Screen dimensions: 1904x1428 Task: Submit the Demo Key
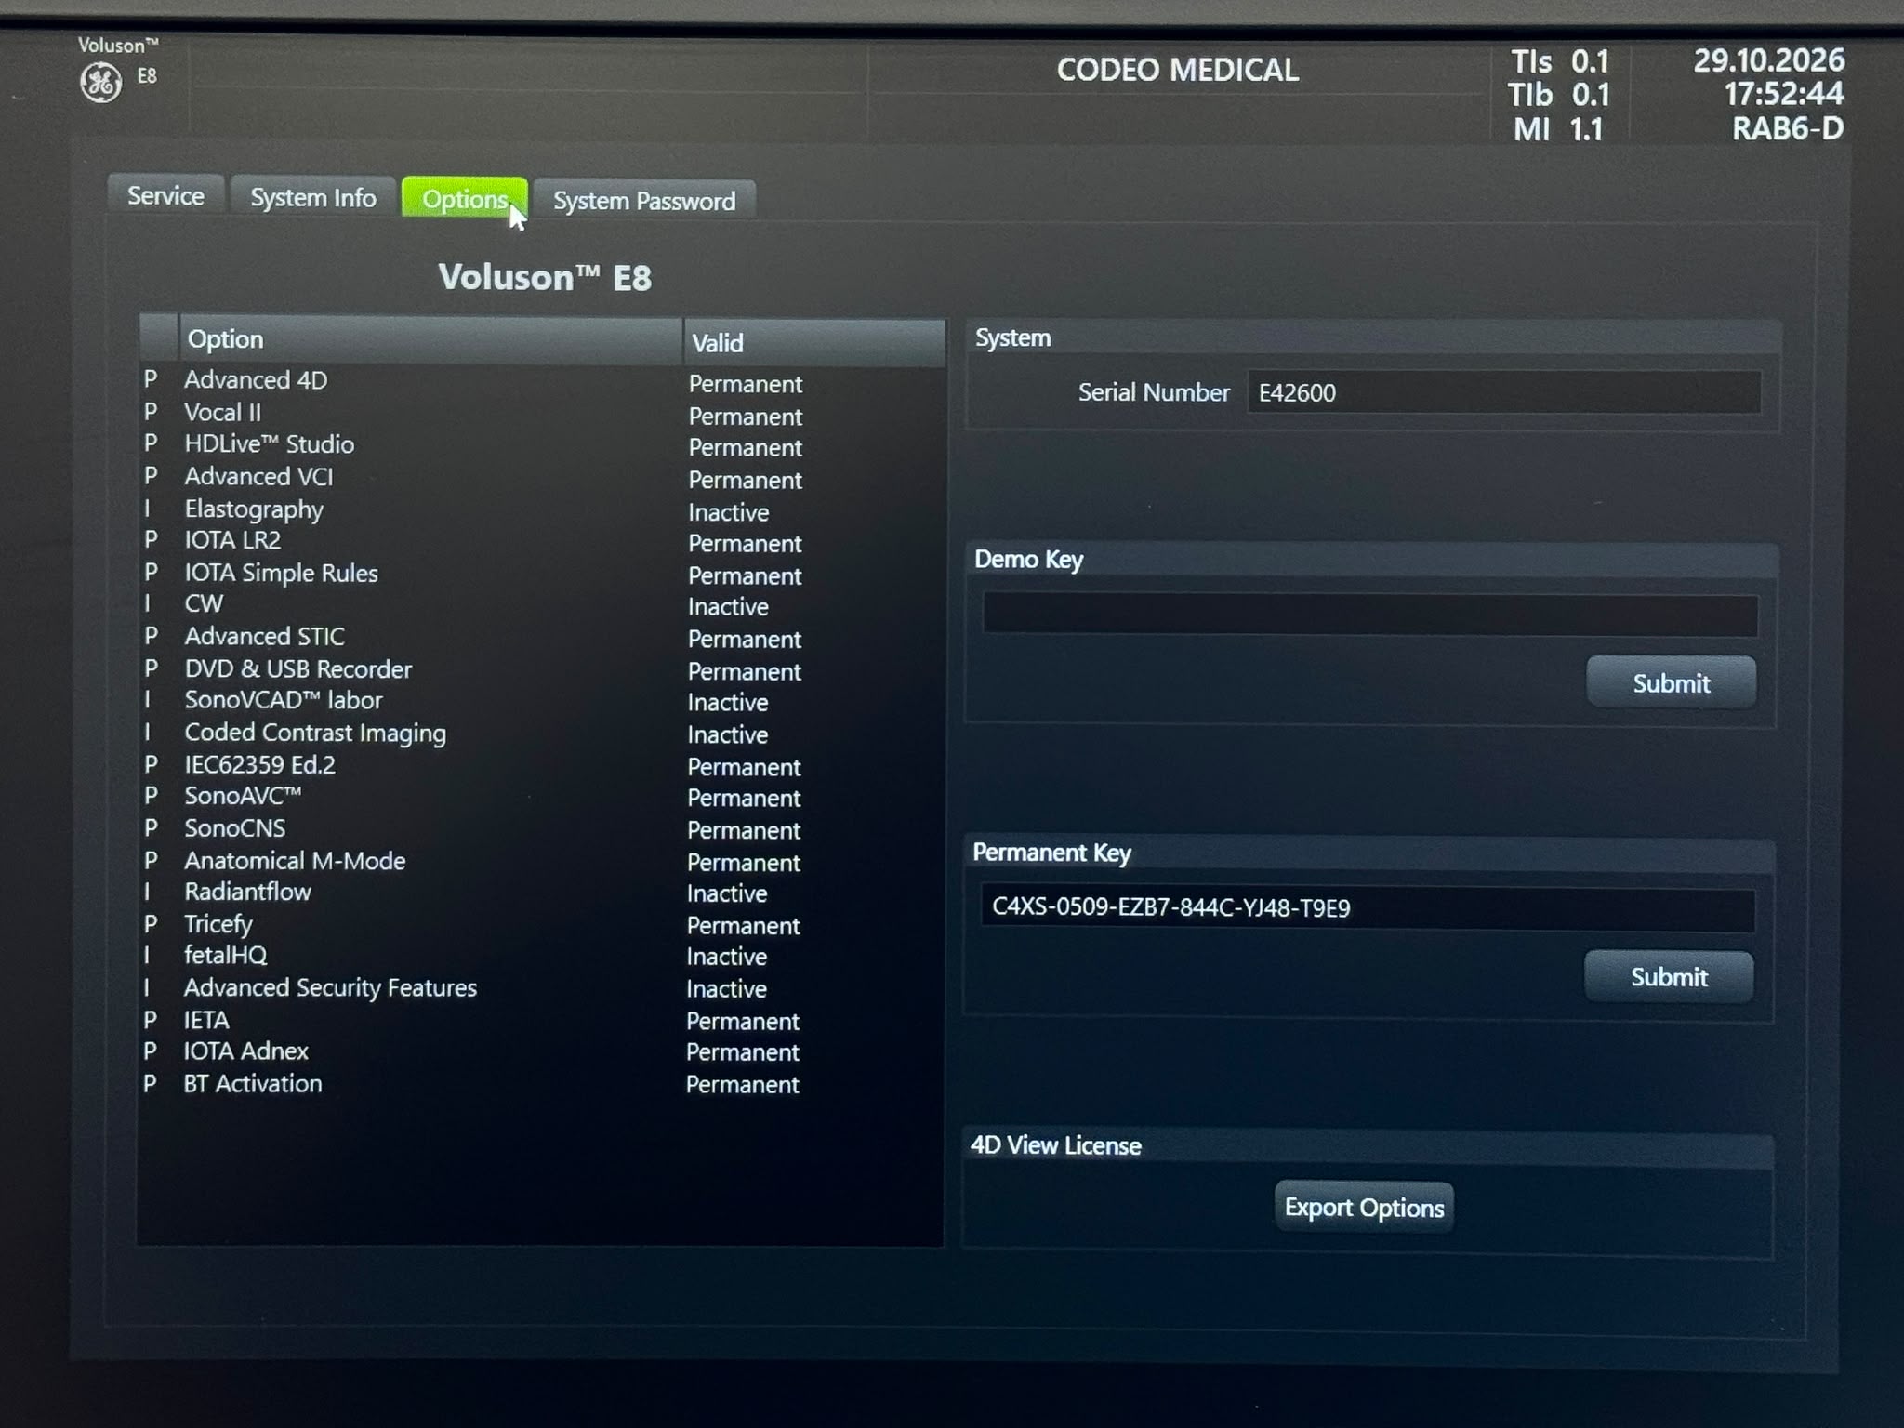point(1671,683)
